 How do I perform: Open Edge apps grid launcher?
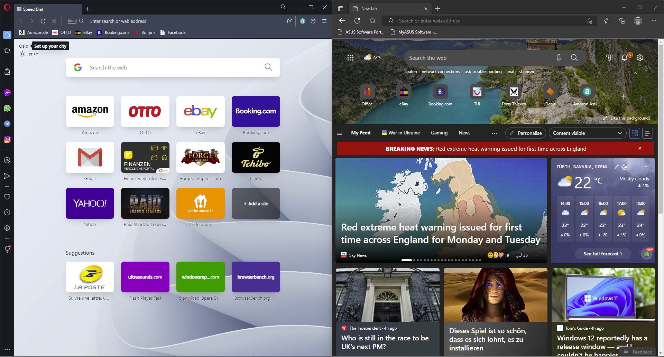[x=350, y=58]
